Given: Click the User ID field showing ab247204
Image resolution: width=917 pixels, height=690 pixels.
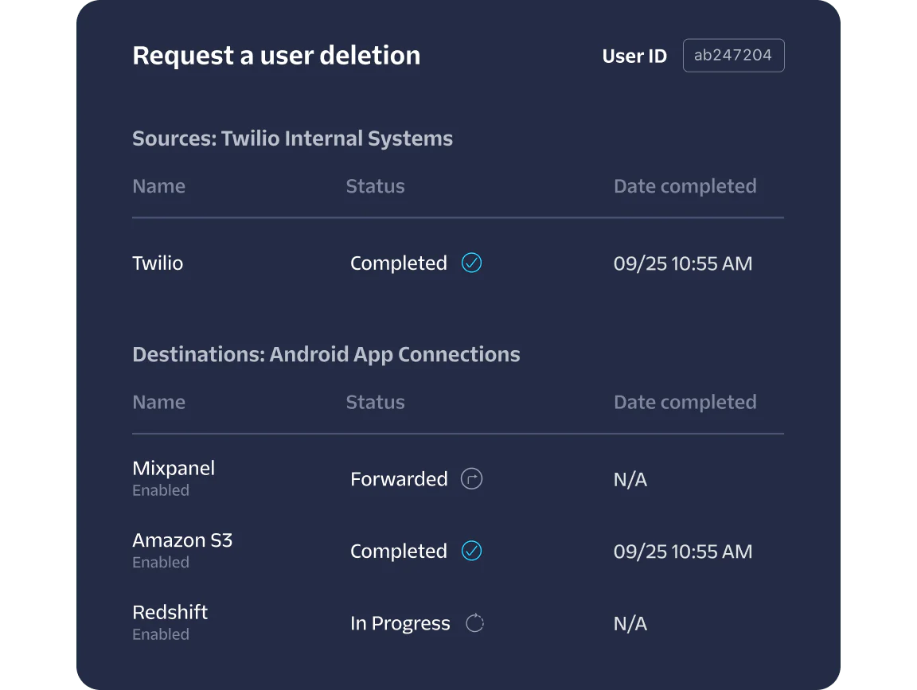Looking at the screenshot, I should [733, 55].
